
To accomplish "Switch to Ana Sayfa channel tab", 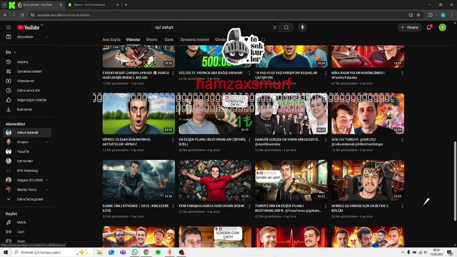I will coord(111,40).
